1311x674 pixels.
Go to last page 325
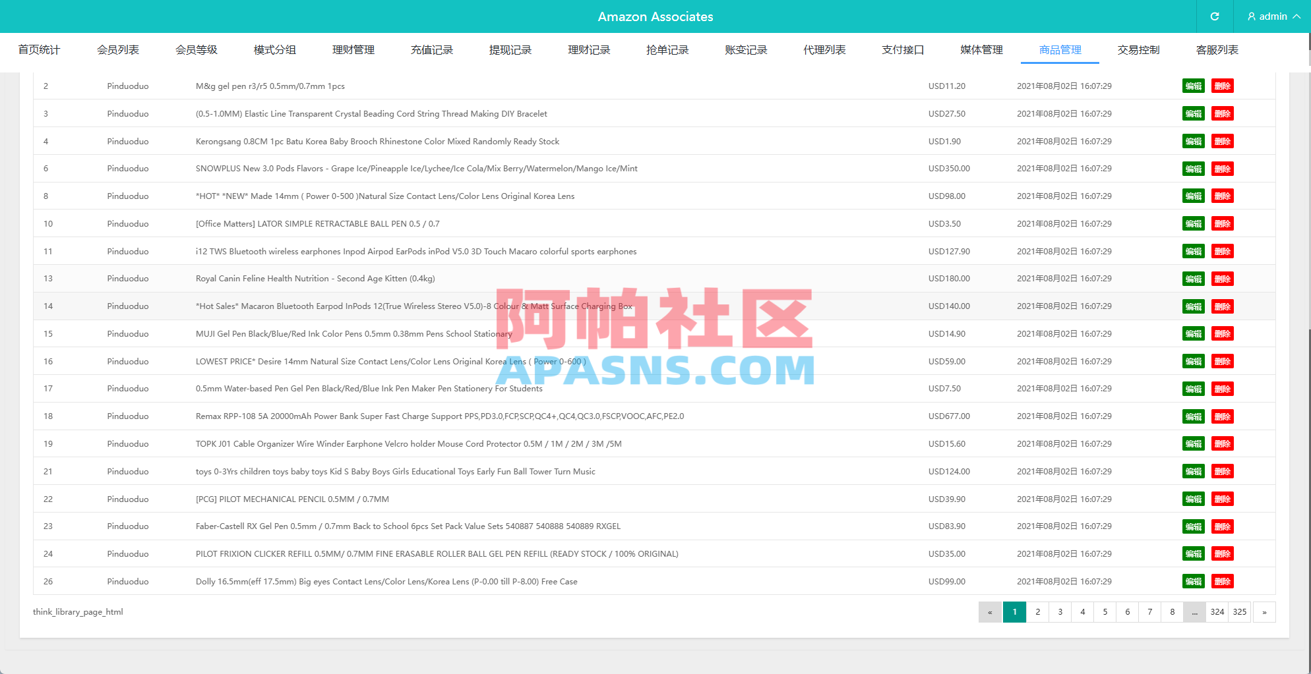1239,612
